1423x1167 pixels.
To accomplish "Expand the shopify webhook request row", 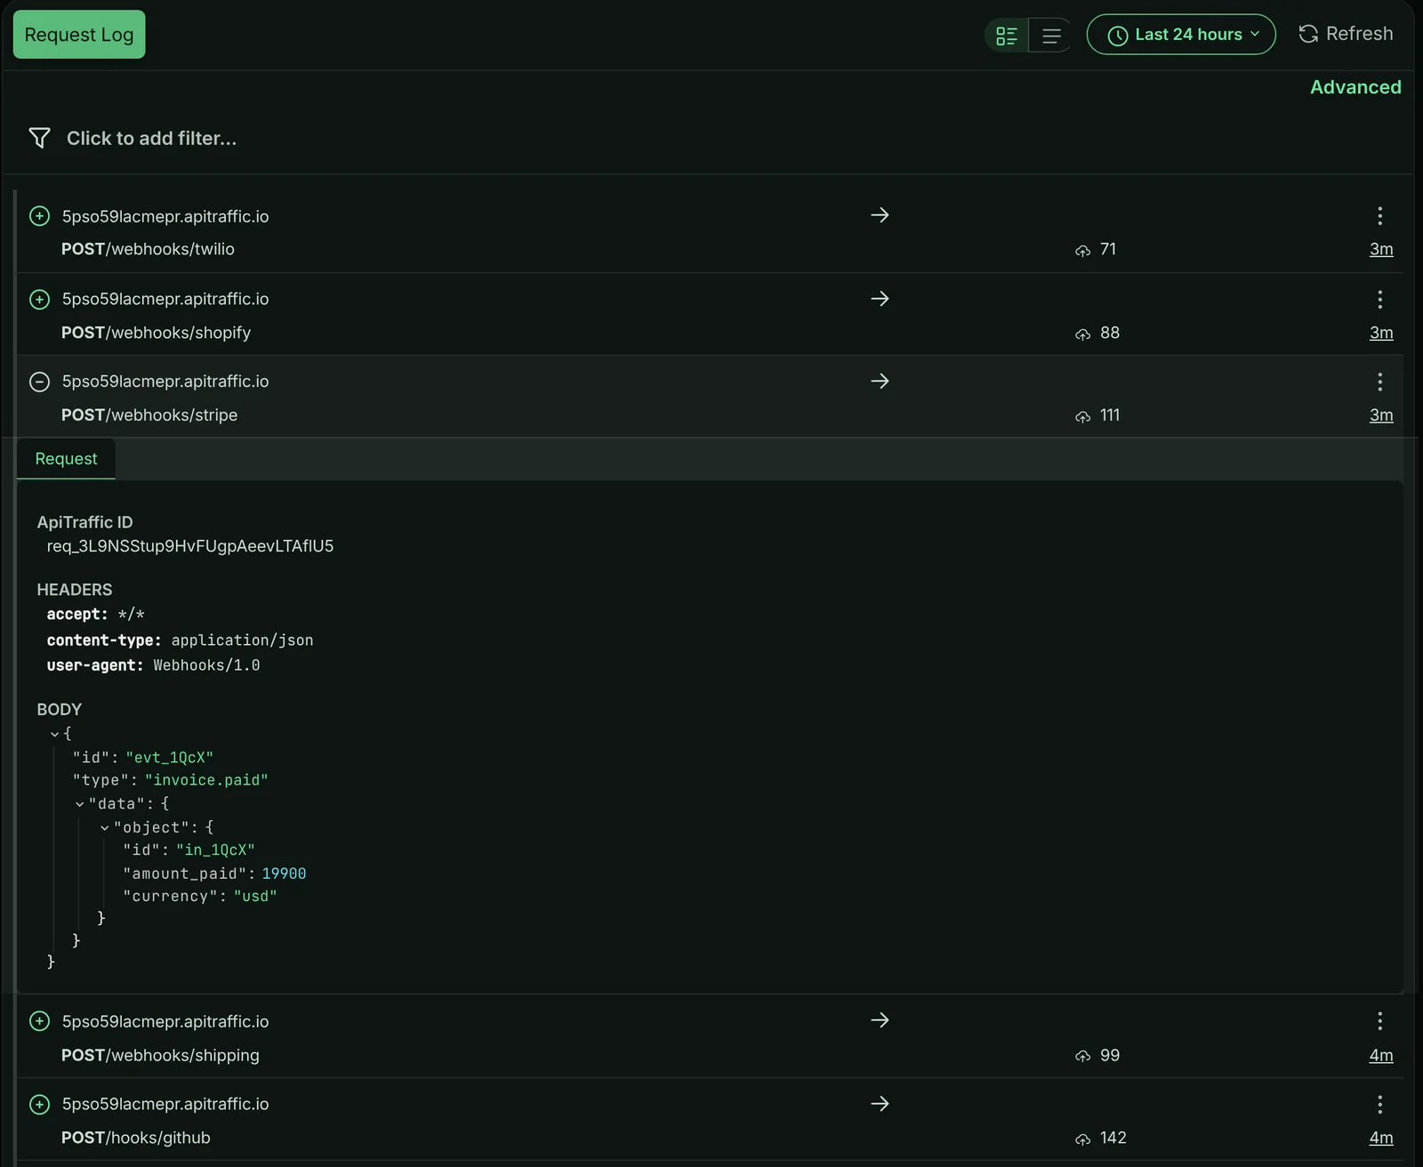I will tap(39, 299).
